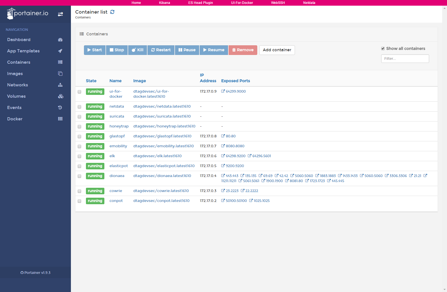The width and height of the screenshot is (447, 292).
Task: Sort by the Exposed Ports column header
Action: [x=235, y=81]
